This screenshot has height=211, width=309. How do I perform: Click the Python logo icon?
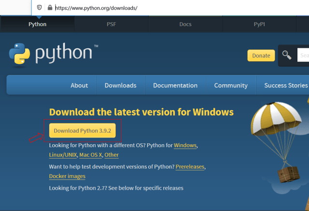pos(19,54)
